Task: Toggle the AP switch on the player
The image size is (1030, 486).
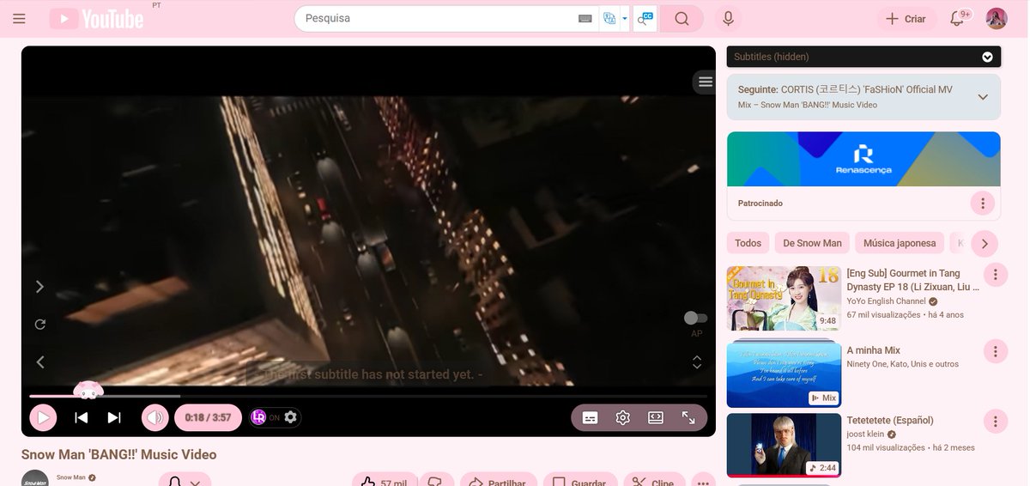Action: coord(696,318)
